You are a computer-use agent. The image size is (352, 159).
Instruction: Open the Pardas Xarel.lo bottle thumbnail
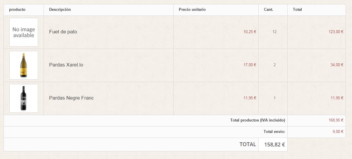pos(24,65)
